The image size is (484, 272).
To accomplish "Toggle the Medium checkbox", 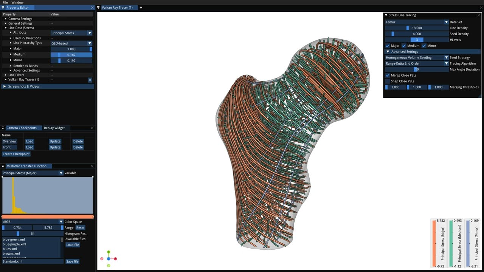I will tap(404, 46).
